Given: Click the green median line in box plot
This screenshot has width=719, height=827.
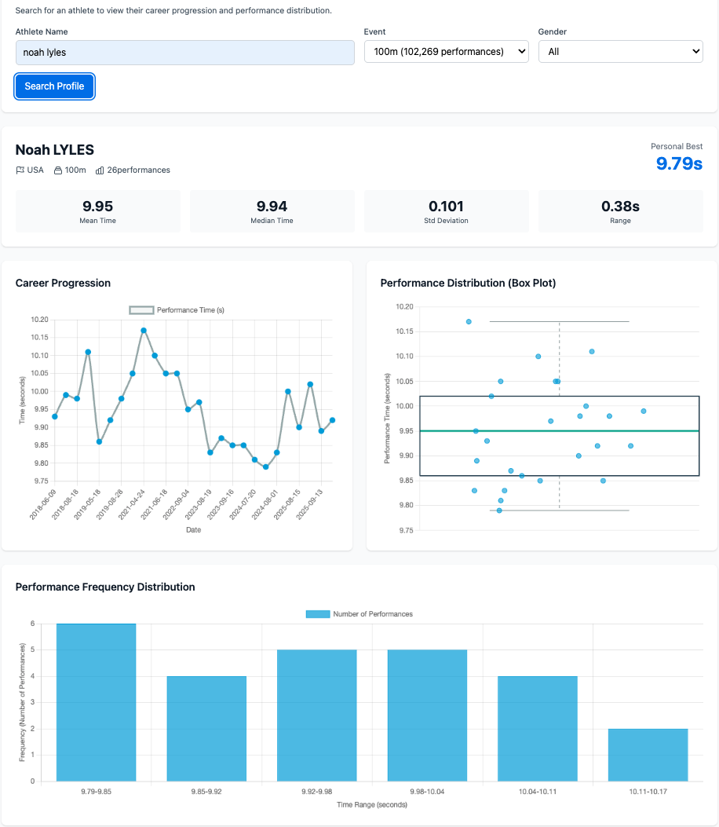Looking at the screenshot, I should click(560, 431).
